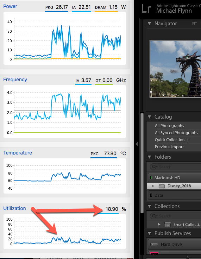Screen dimensions: 201x259
Task: Click the Lightroom Lr logo
Action: pyautogui.click(x=146, y=9)
